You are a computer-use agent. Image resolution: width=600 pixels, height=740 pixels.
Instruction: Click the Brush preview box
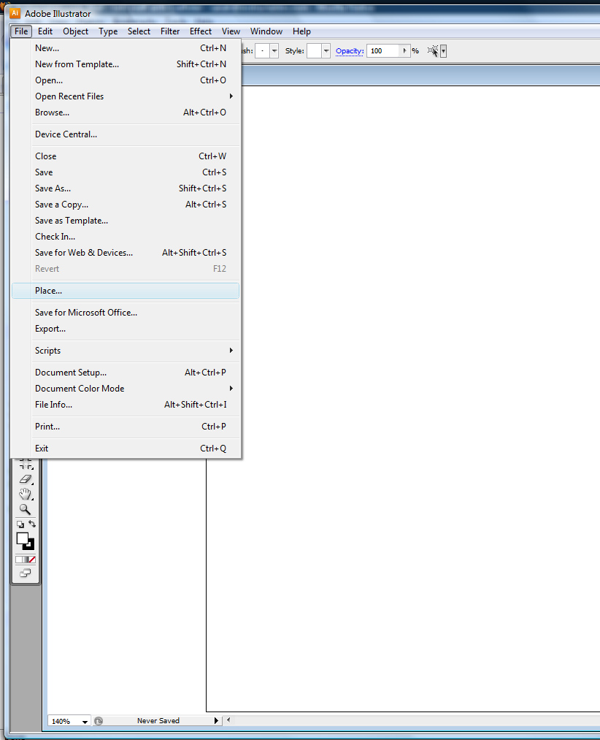[262, 51]
